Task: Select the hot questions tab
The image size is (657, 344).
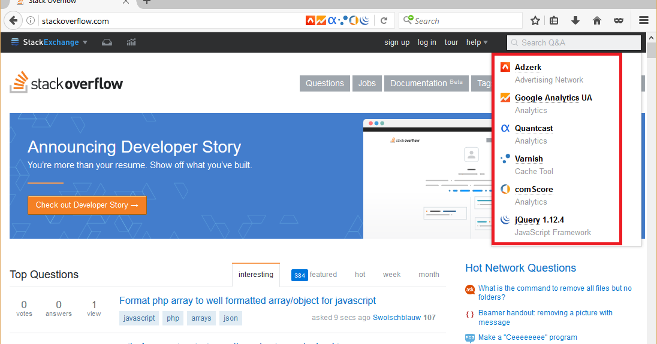Action: pos(360,275)
